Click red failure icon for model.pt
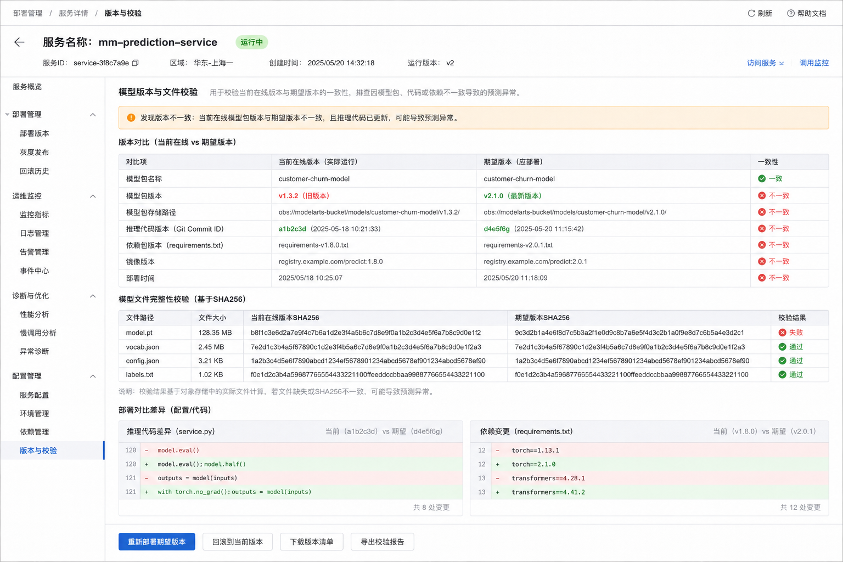This screenshot has height=562, width=843. [783, 333]
